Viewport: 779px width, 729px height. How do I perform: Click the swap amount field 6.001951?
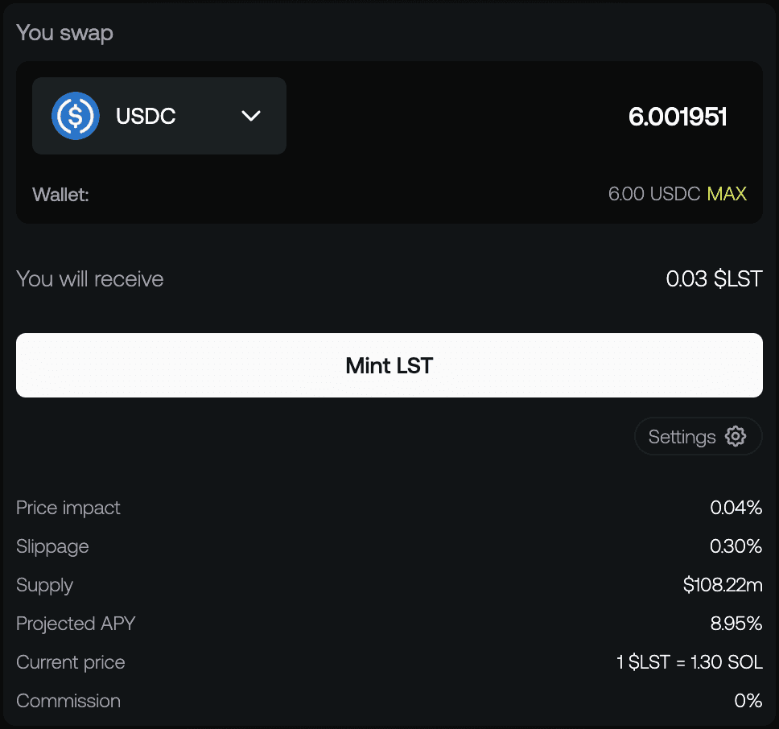coord(678,117)
